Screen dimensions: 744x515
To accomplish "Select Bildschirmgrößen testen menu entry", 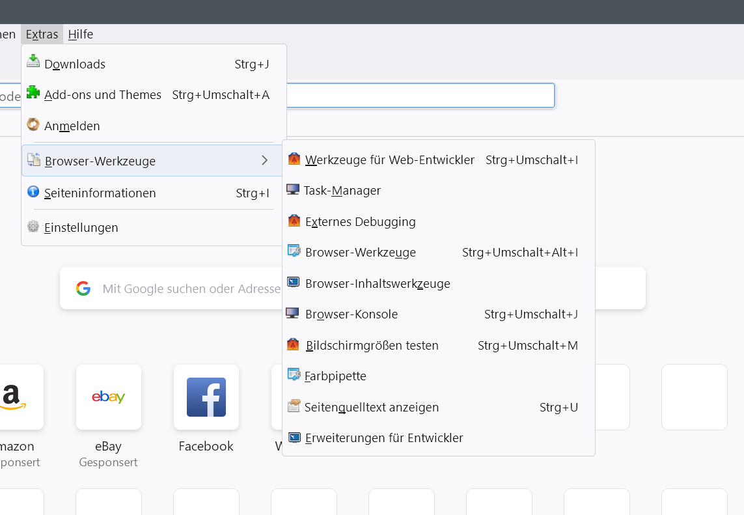I will click(x=372, y=346).
